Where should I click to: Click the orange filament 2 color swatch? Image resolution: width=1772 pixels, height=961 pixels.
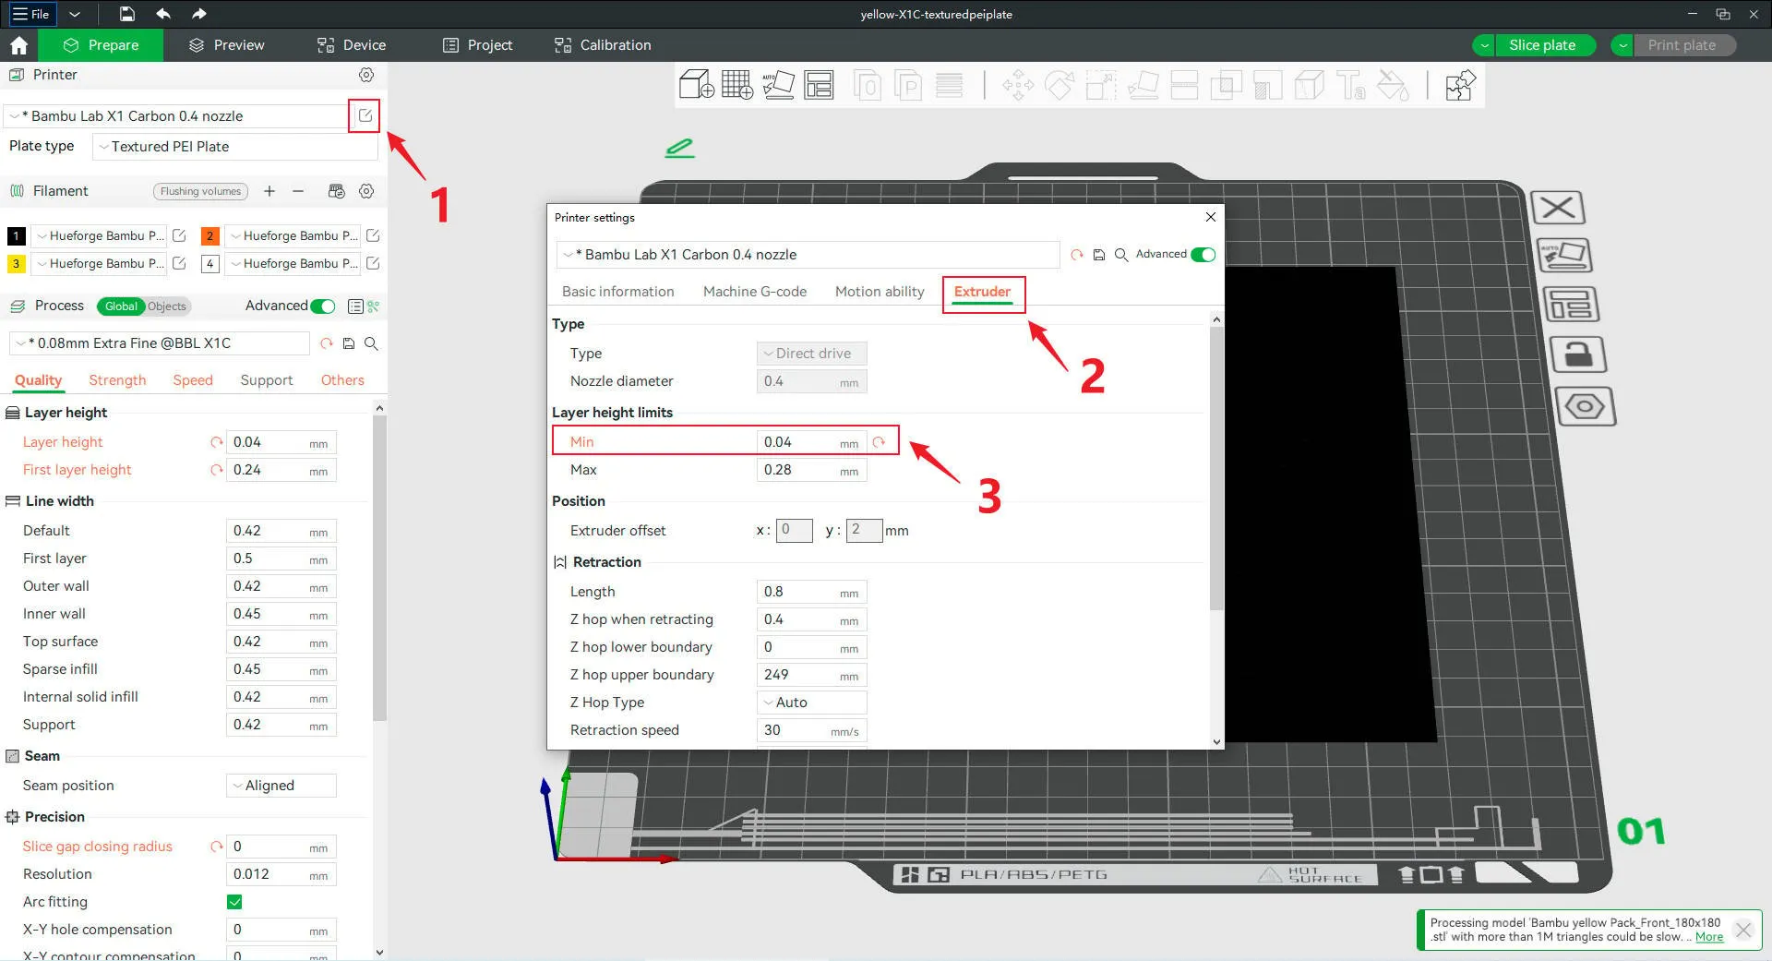(x=210, y=235)
